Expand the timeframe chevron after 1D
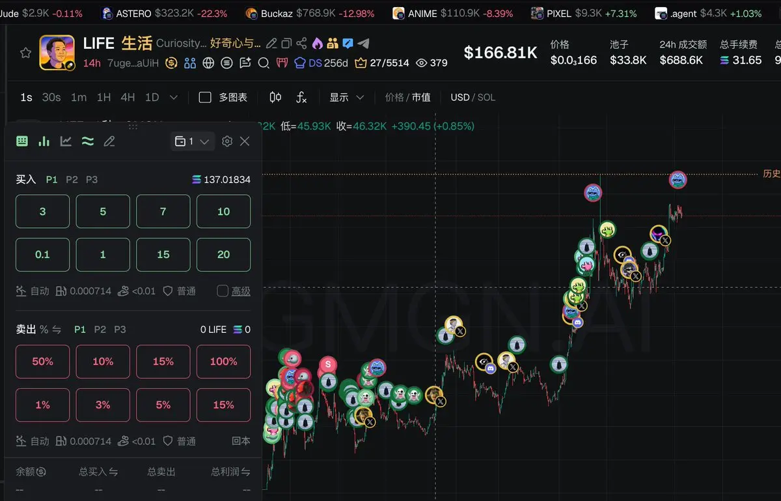 click(x=173, y=97)
